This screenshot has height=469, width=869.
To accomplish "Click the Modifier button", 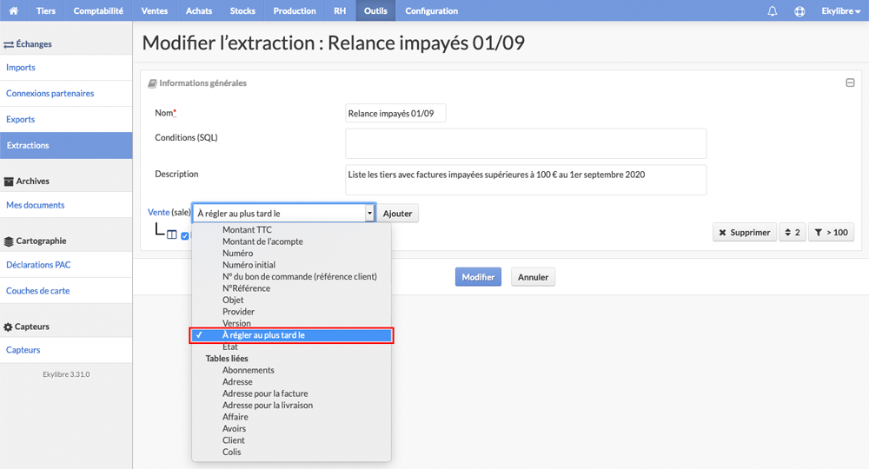I will pos(478,277).
